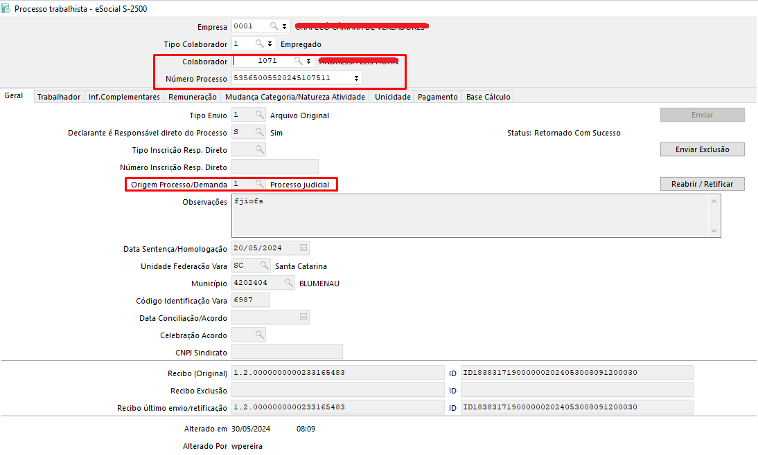This screenshot has width=758, height=455.
Task: Click the Observações scrollbar down arrow
Action: point(714,231)
